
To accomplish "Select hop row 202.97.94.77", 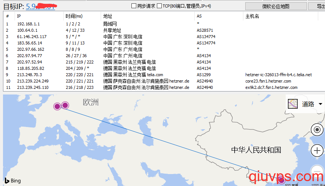I will tap(164, 56).
